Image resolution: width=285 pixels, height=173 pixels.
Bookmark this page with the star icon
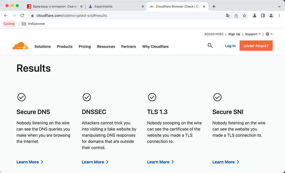pyautogui.click(x=244, y=15)
